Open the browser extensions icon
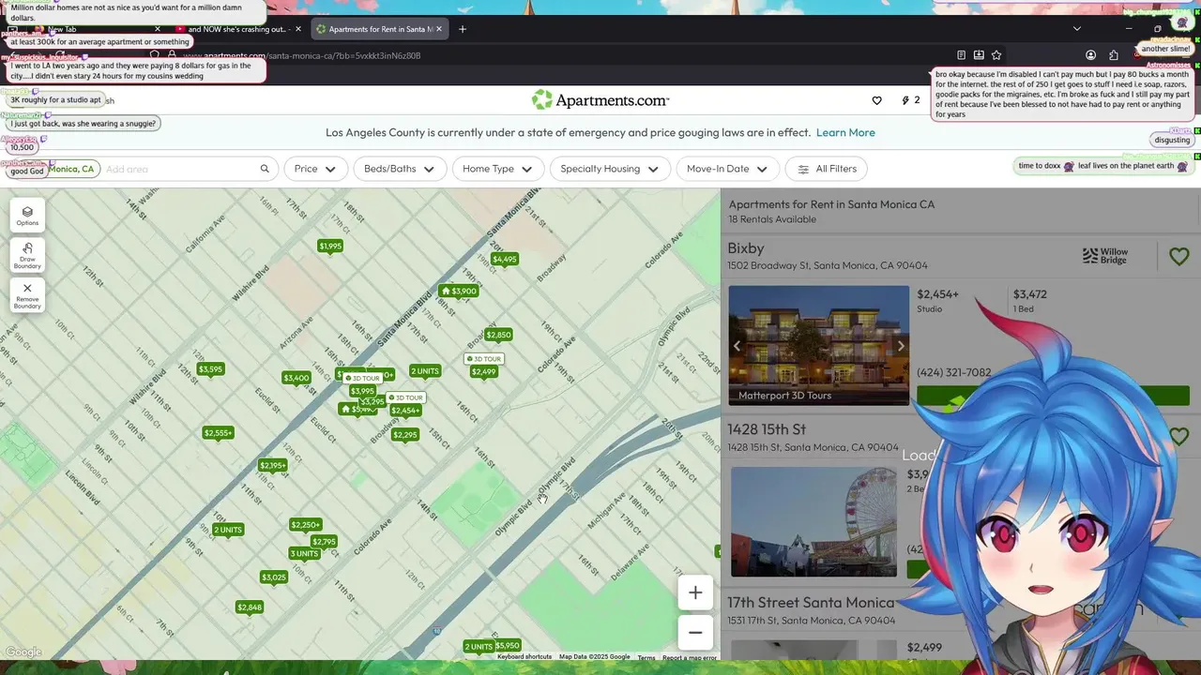 1114,55
